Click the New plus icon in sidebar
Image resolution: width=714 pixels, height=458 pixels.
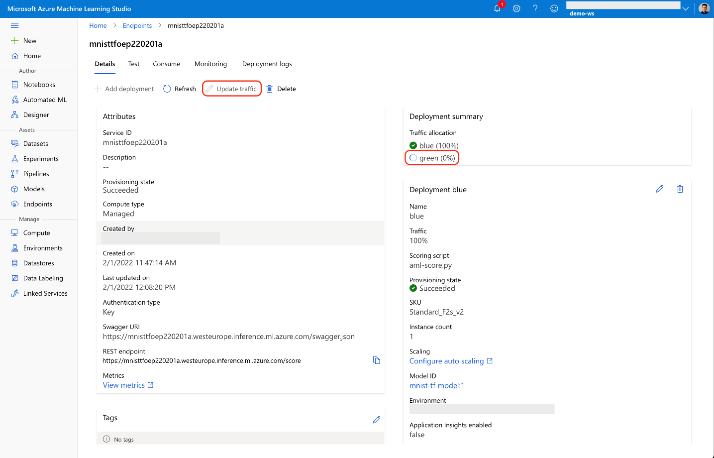click(x=15, y=41)
